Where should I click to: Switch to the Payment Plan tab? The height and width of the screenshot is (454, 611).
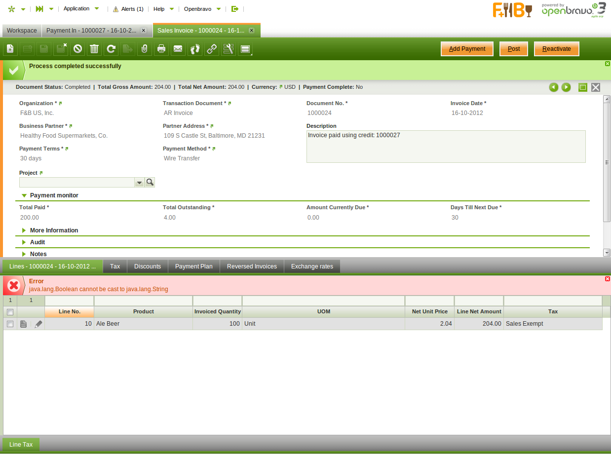point(193,266)
